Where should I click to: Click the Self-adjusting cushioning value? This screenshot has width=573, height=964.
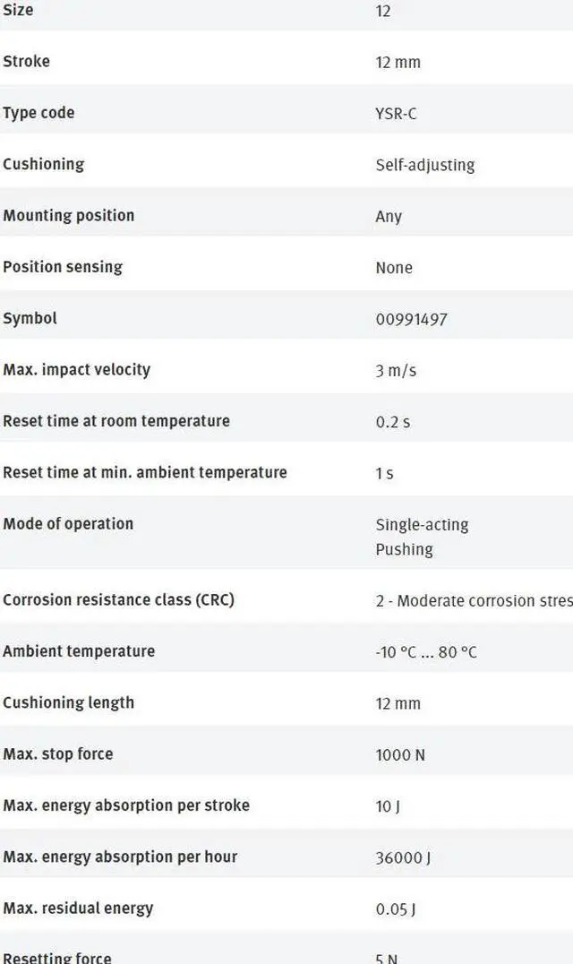click(x=424, y=165)
